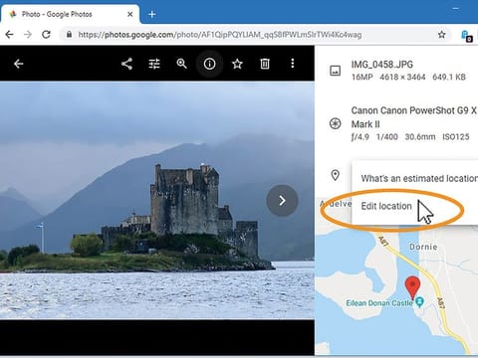Click browser back button
Image resolution: width=478 pixels, height=358 pixels.
click(10, 35)
